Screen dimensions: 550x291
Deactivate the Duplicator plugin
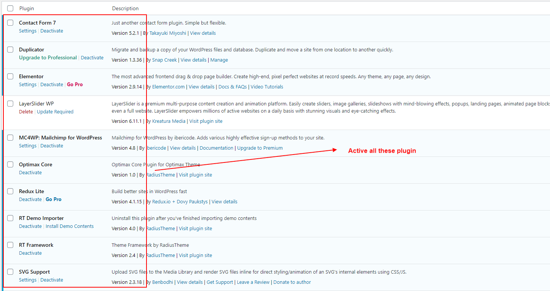click(x=92, y=58)
